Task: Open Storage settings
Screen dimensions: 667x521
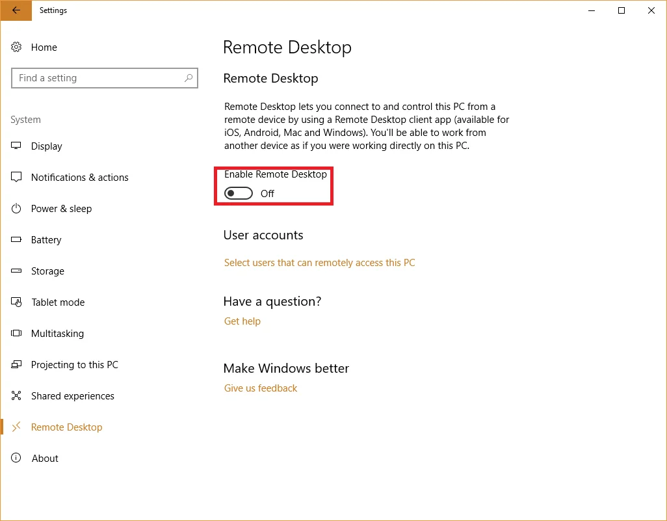Action: pyautogui.click(x=47, y=271)
